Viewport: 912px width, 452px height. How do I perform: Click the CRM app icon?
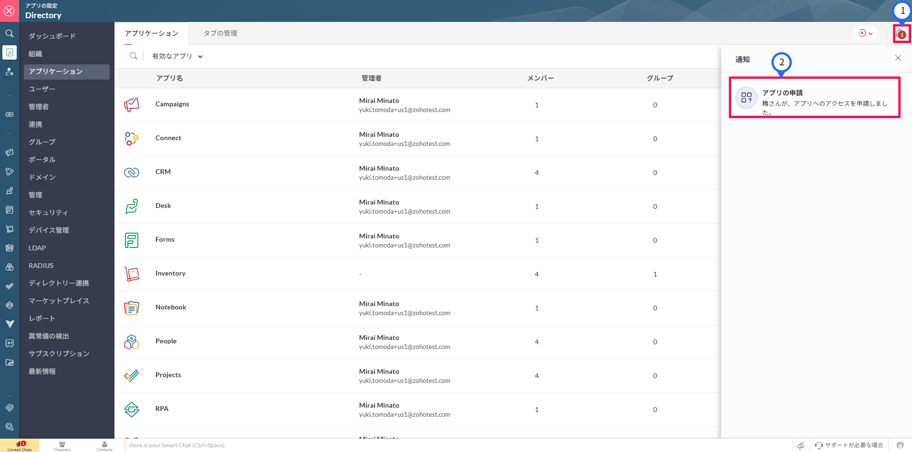tap(132, 173)
